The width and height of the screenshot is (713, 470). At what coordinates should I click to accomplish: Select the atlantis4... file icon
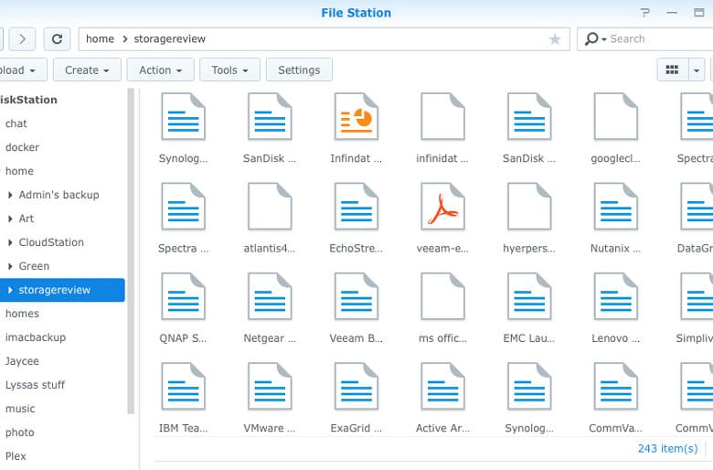click(270, 207)
